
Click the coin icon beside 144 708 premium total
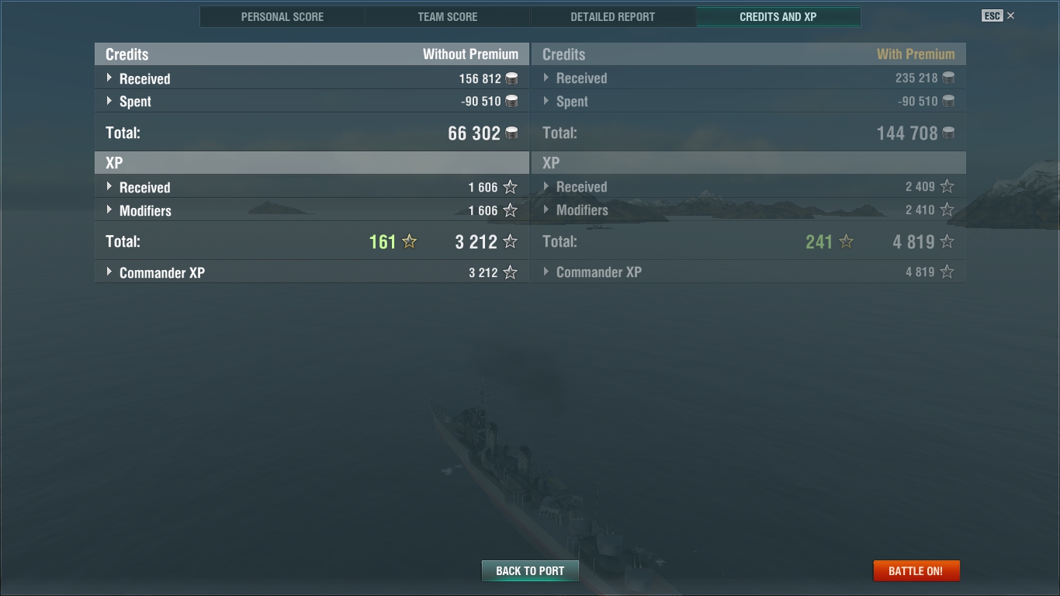click(x=948, y=133)
